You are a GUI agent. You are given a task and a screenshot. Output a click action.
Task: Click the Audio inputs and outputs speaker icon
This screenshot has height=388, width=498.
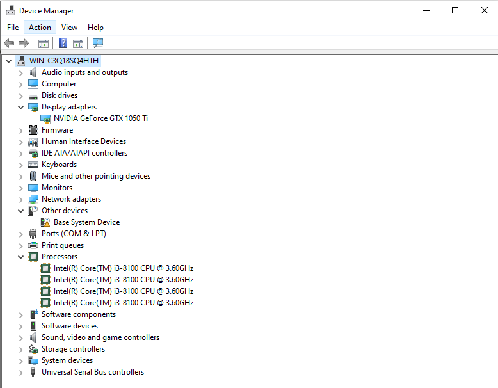point(33,72)
